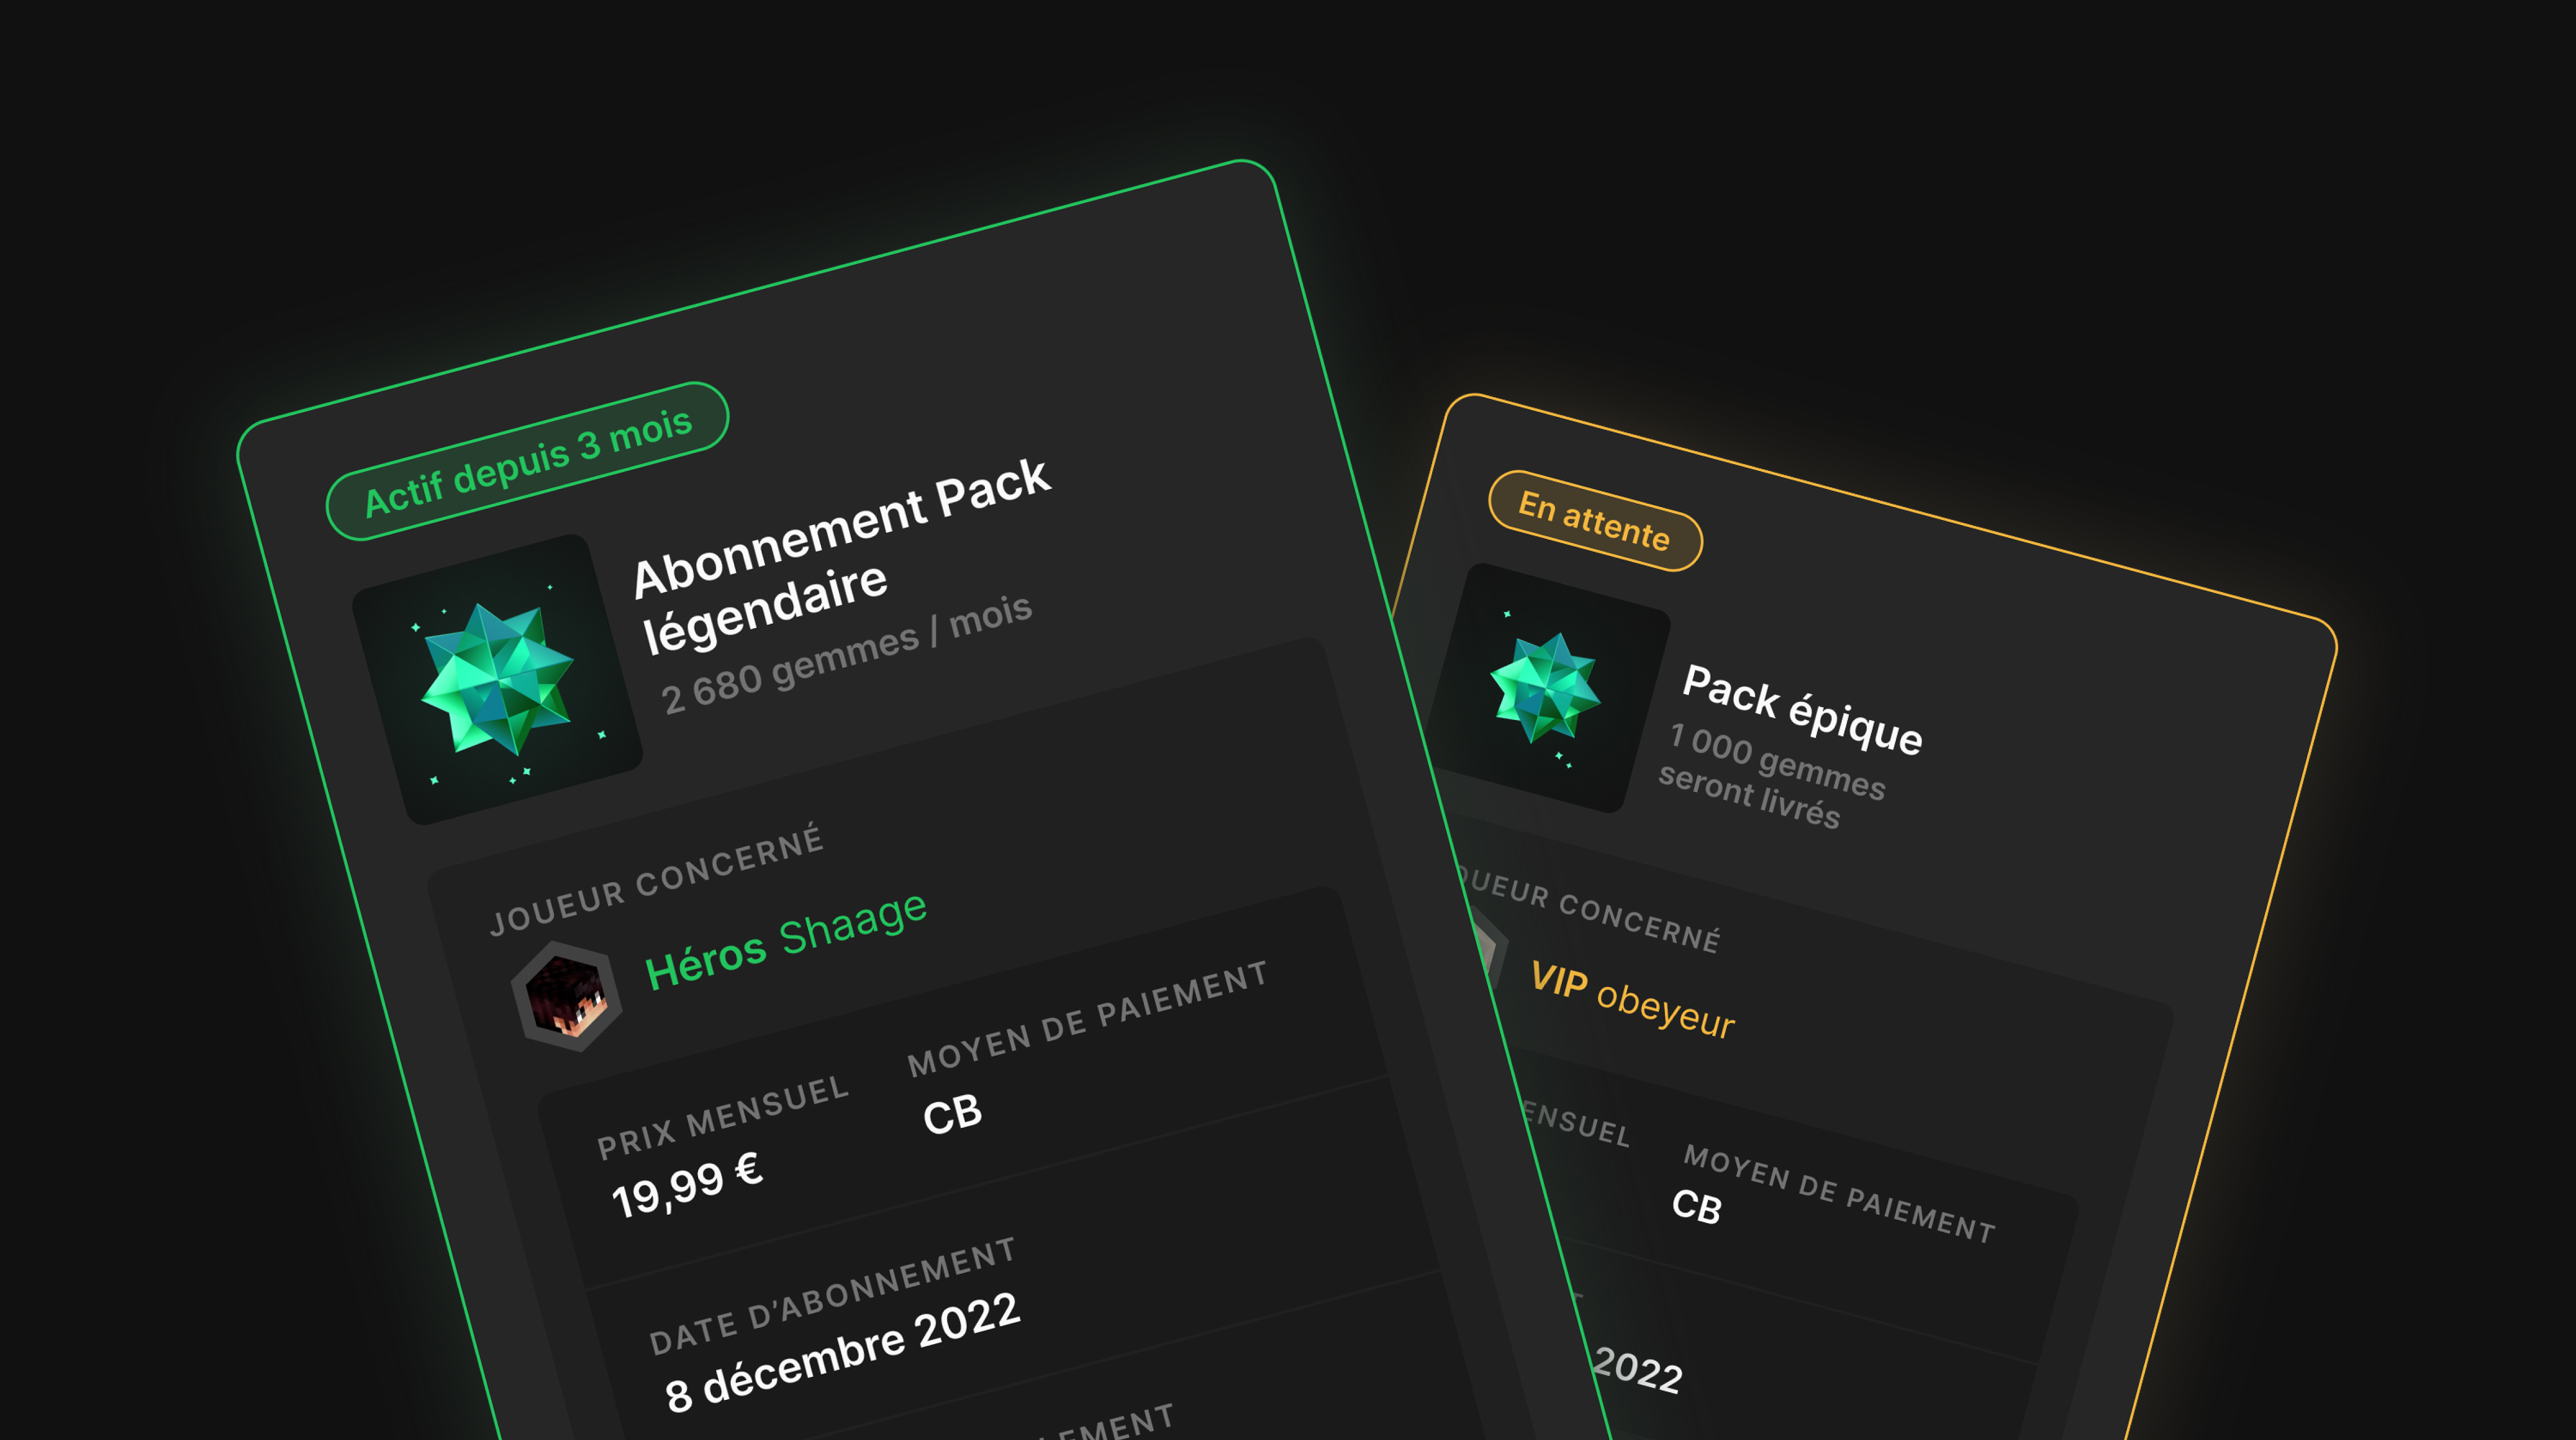Click the 'DATE D'ABONNEMENT' label
The height and width of the screenshot is (1440, 2576).
tap(832, 1296)
